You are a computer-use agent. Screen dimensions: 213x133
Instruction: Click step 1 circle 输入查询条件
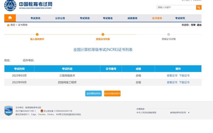[x=37, y=35]
